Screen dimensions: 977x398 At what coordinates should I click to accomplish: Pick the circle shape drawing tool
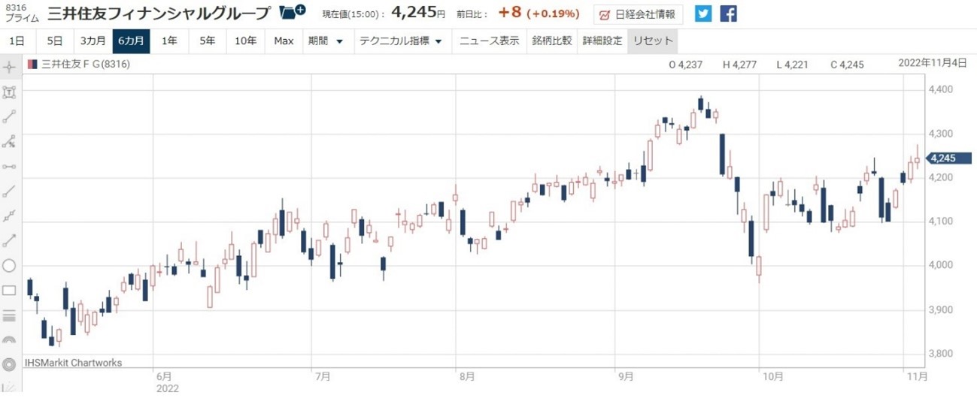[x=10, y=265]
